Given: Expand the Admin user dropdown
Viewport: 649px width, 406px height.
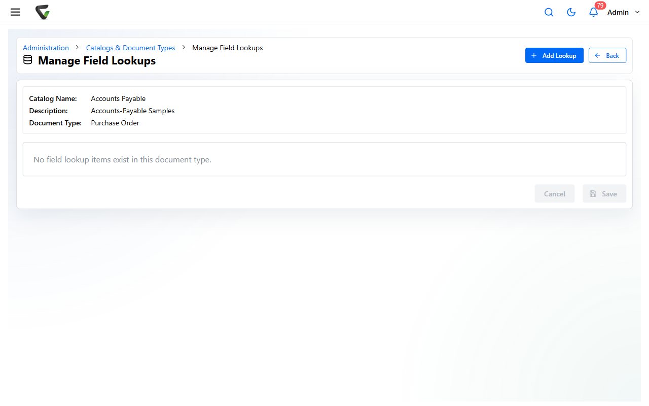Looking at the screenshot, I should point(624,12).
